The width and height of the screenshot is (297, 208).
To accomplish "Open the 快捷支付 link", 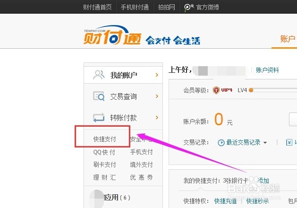I will (104, 139).
